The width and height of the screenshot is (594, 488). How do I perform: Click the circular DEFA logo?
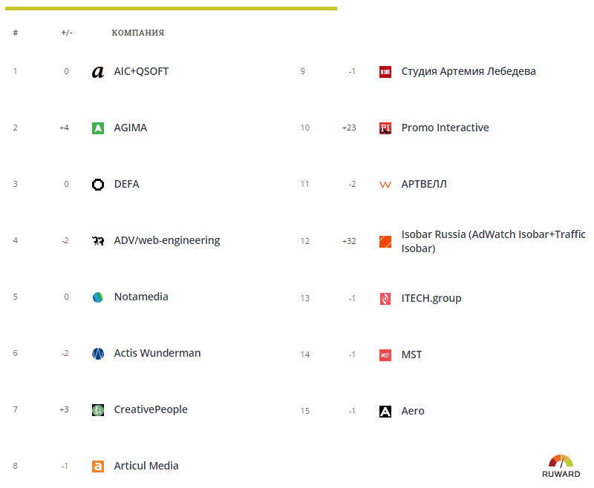97,184
